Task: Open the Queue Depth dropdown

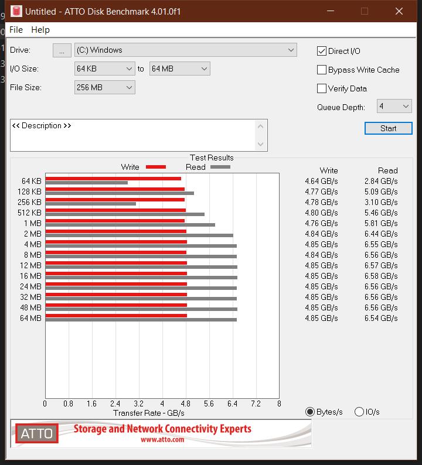Action: (394, 106)
